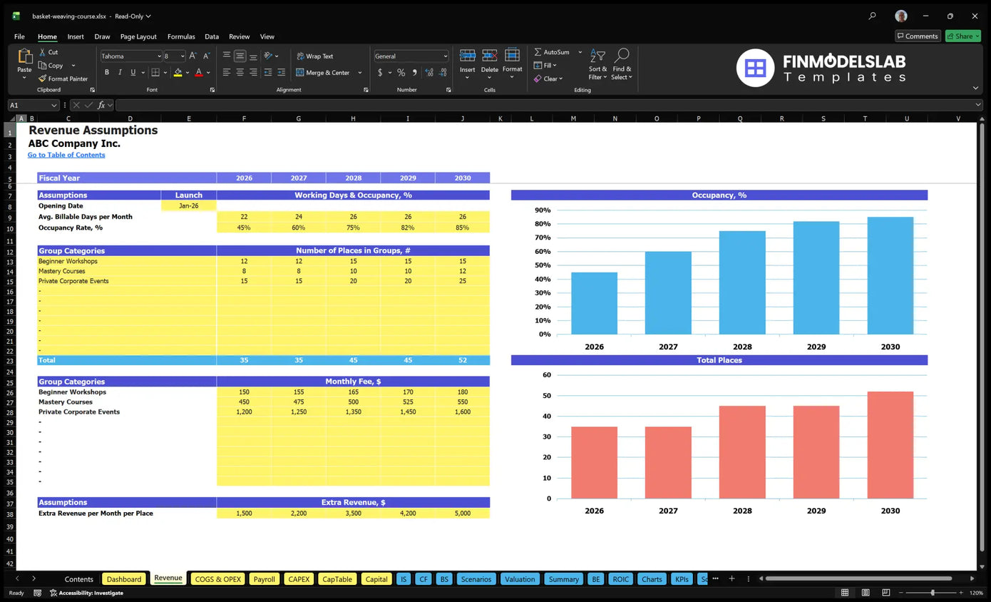Switch to the Dashboard sheet tab

pos(124,579)
